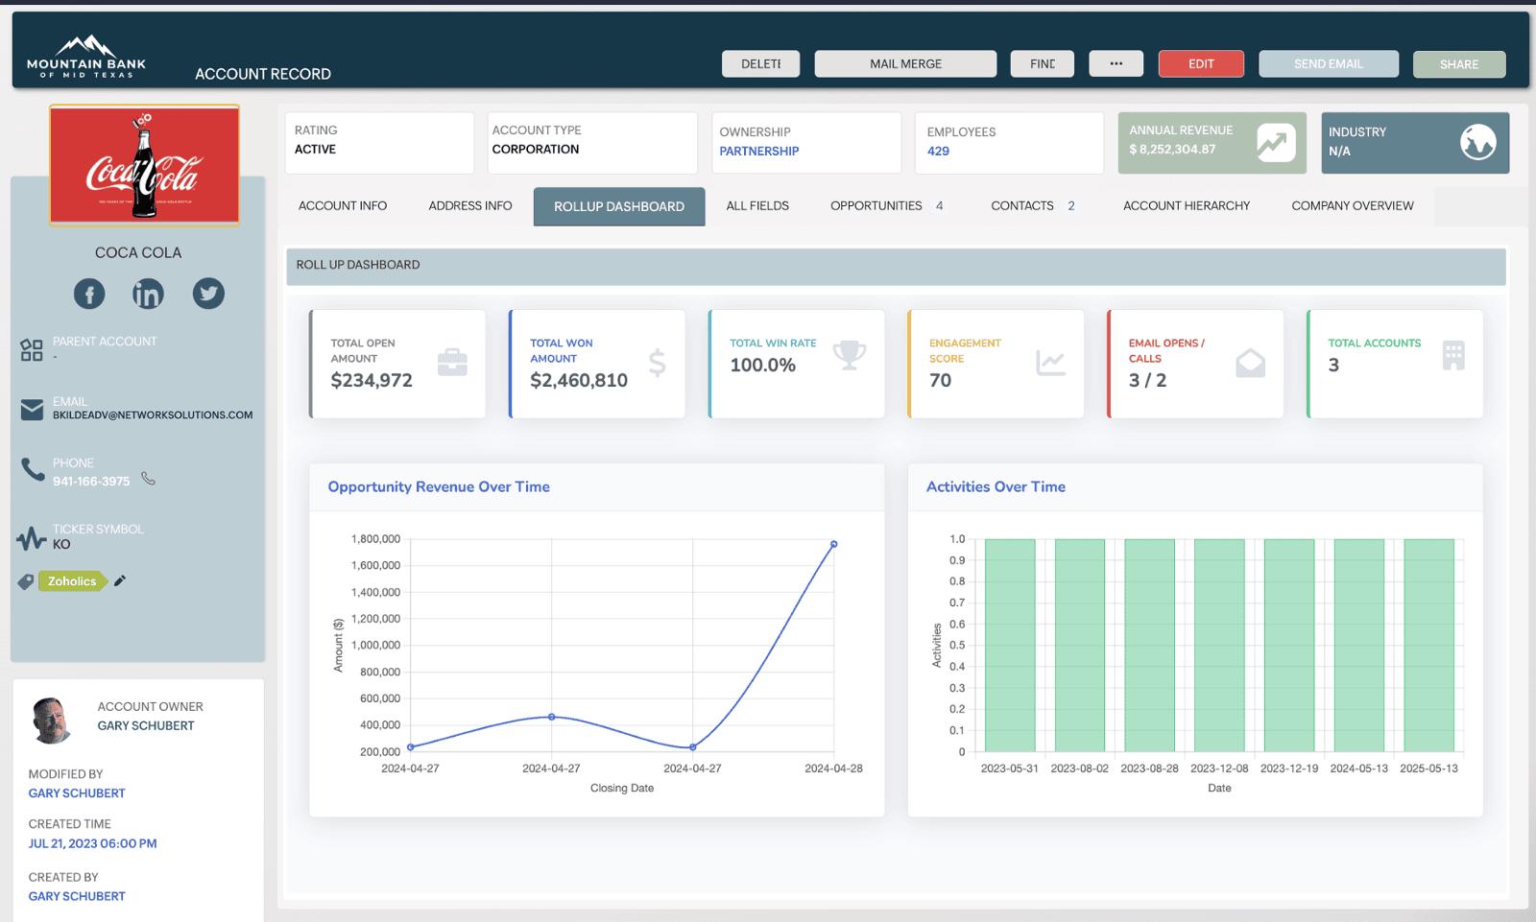This screenshot has height=922, width=1536.
Task: Click the Zoholics tag
Action: 72,581
